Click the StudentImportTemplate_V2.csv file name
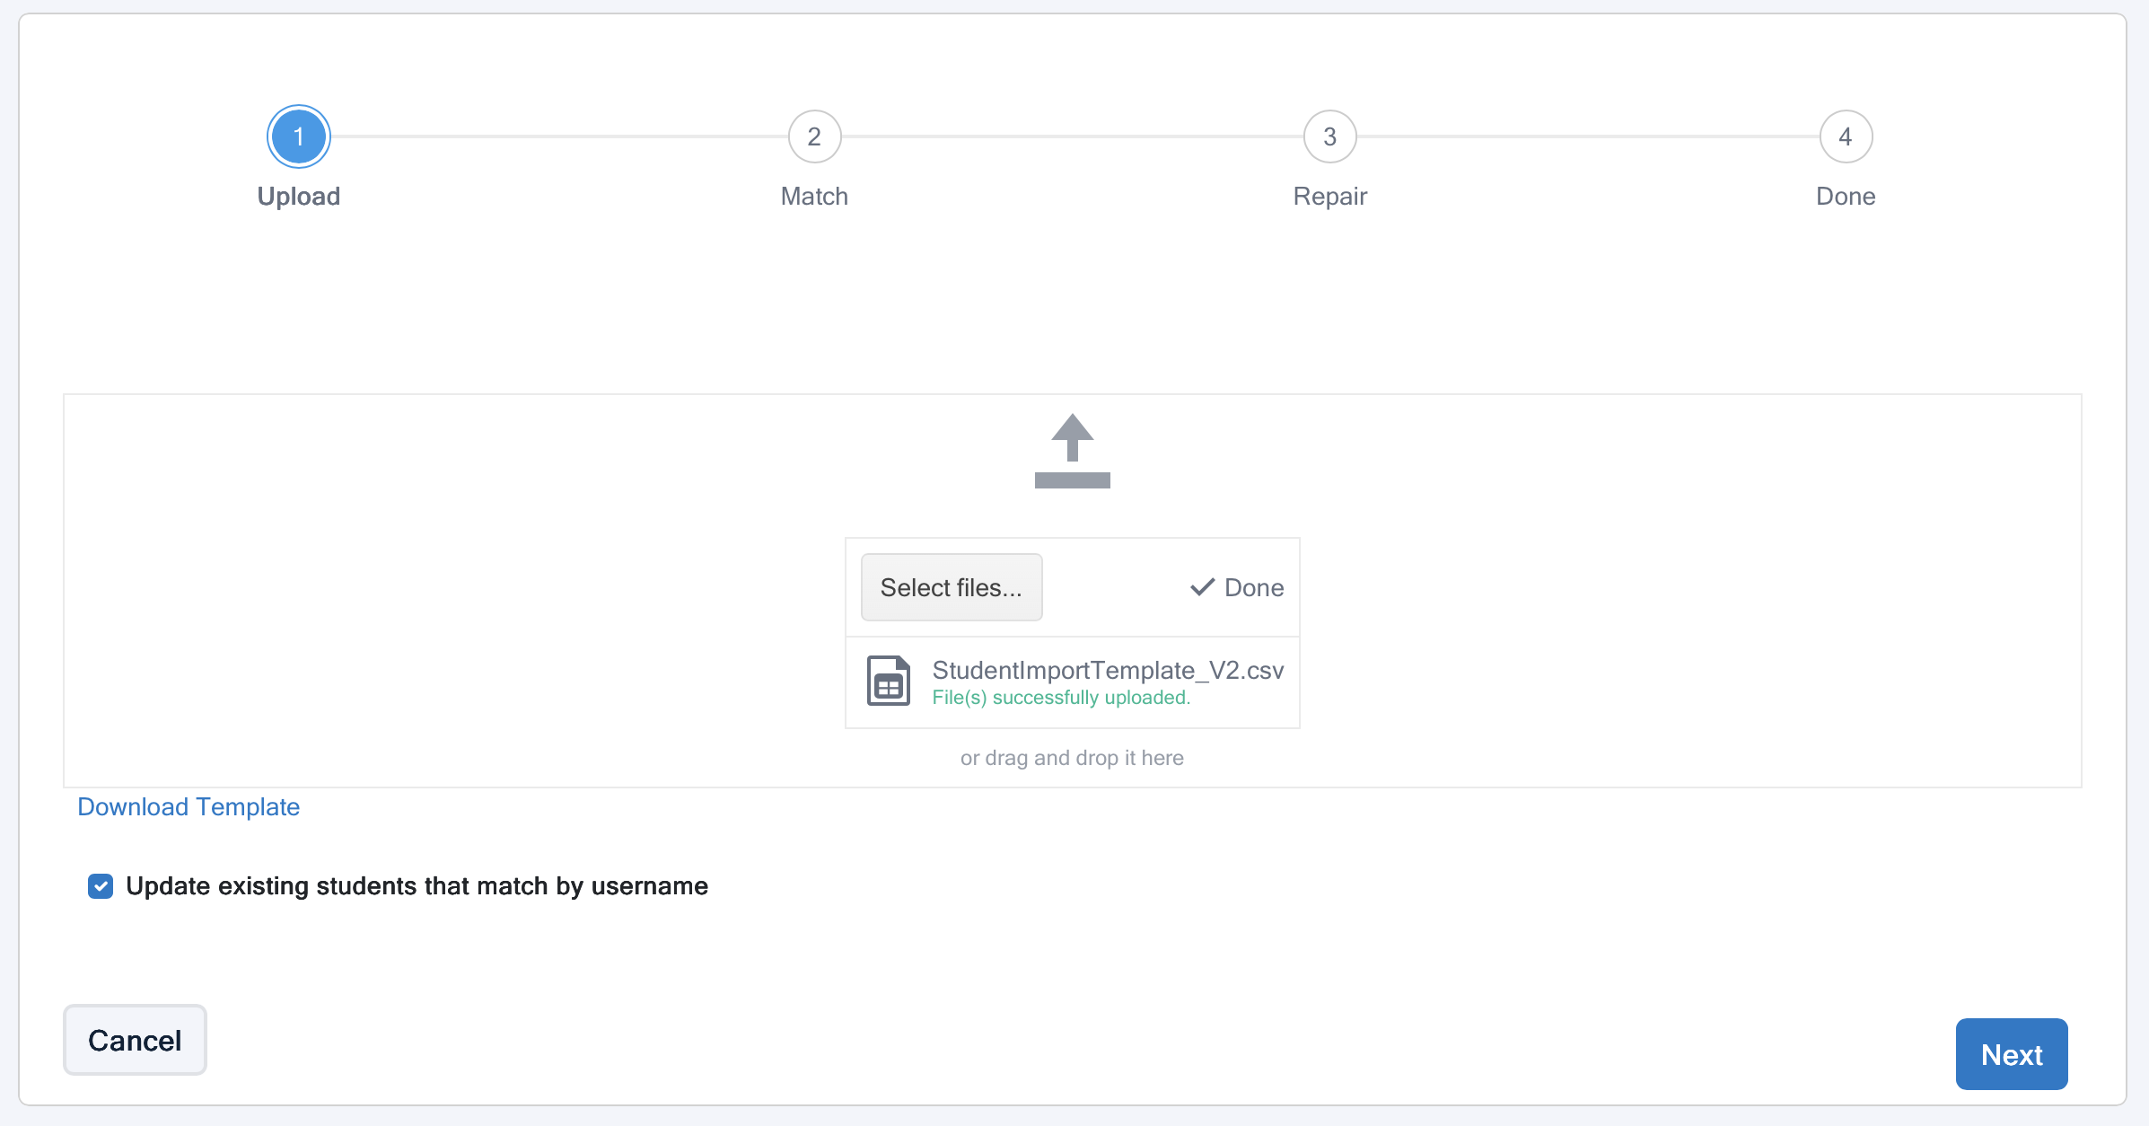Image resolution: width=2149 pixels, height=1126 pixels. tap(1108, 670)
